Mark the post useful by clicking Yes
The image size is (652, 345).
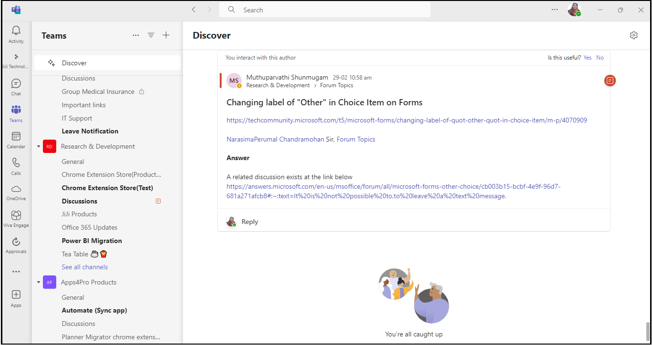click(x=587, y=58)
